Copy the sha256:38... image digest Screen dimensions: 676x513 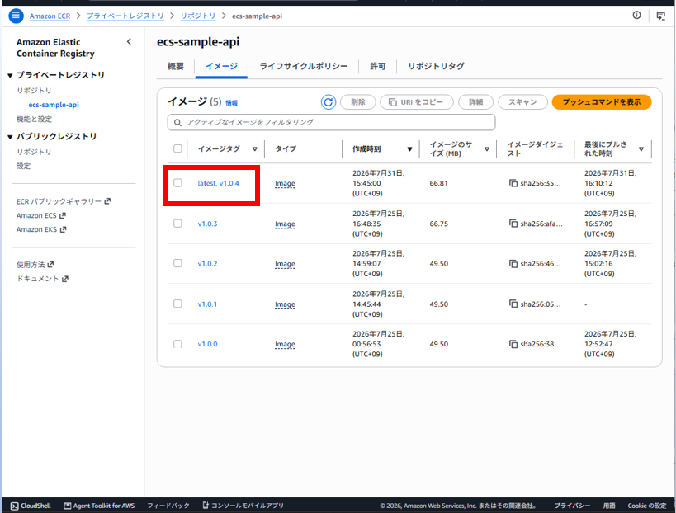tap(513, 344)
